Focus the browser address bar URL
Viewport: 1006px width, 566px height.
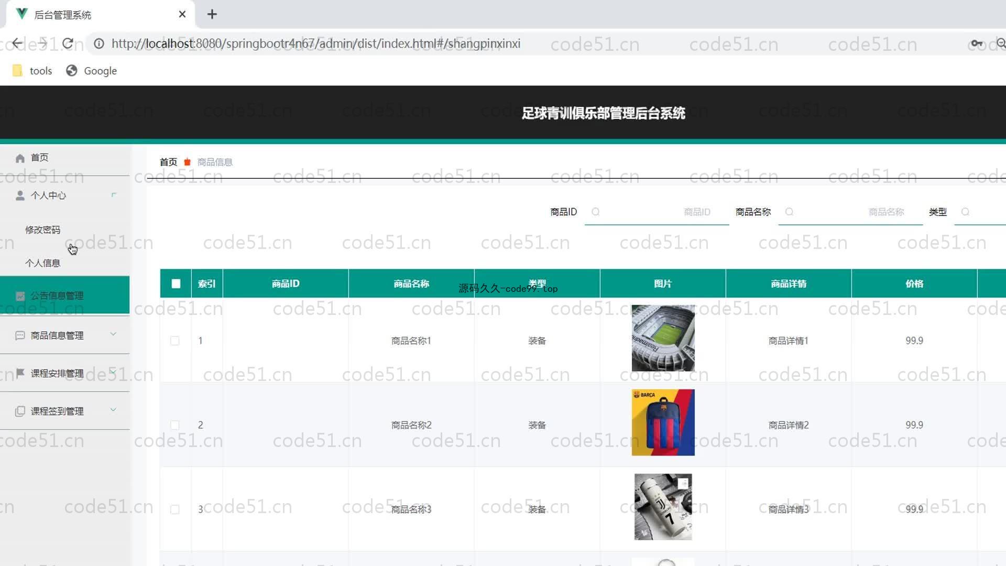tap(316, 43)
